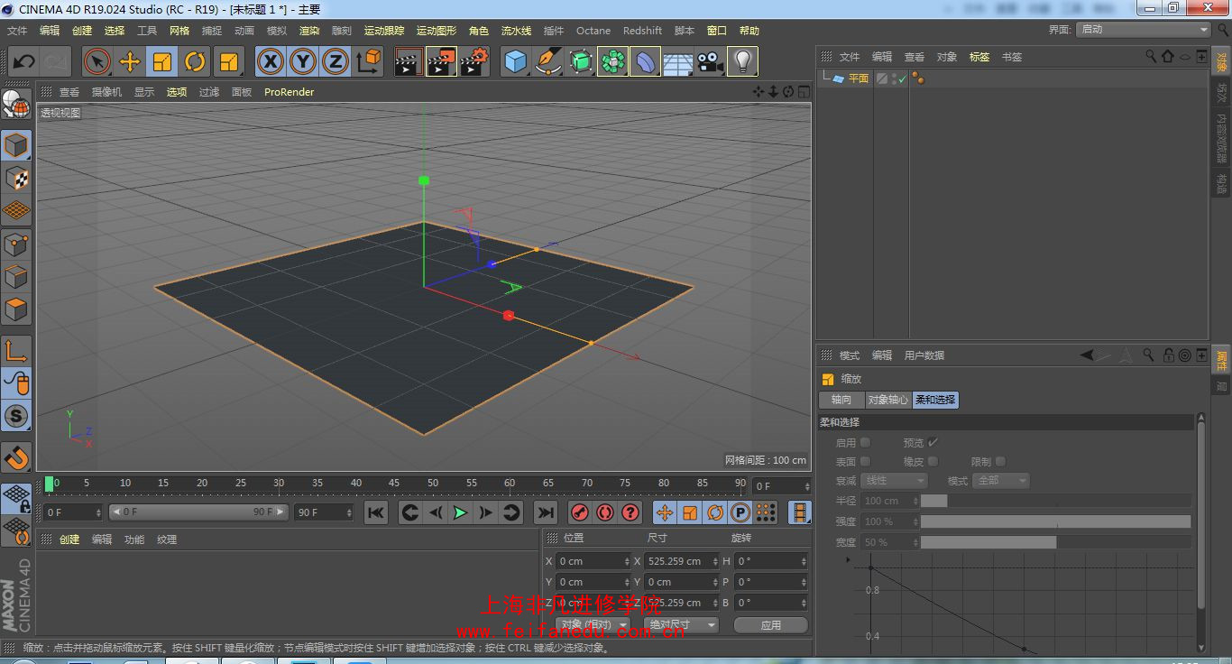This screenshot has height=664, width=1232.
Task: Switch to the 对象轴心 tab
Action: click(887, 400)
